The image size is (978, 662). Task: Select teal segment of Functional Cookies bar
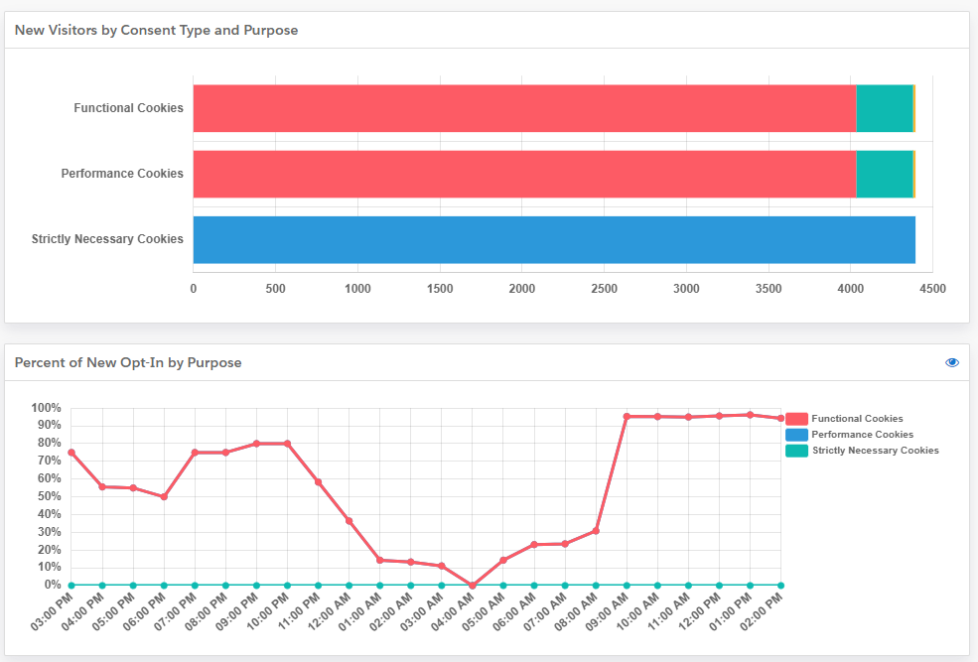(x=884, y=108)
